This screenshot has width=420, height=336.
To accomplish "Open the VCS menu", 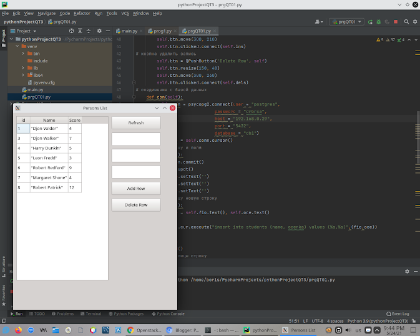I will coord(125,13).
